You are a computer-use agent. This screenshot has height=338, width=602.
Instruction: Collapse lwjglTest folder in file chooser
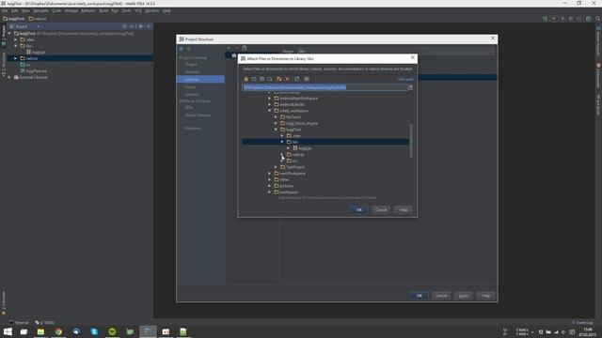[276, 130]
